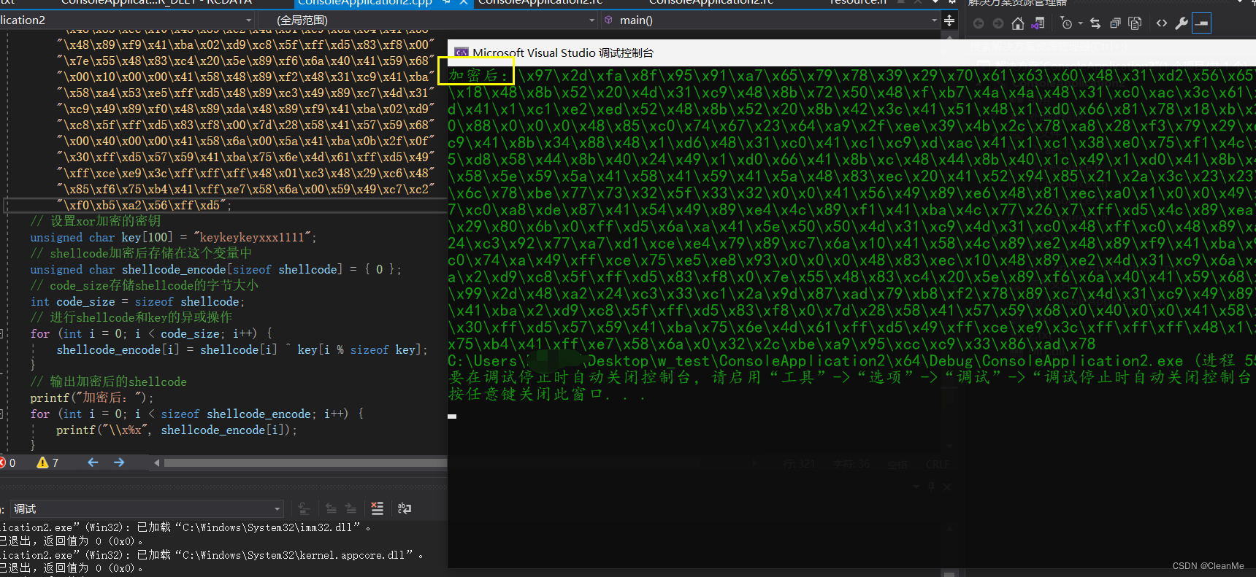Switch to the ConsoleApplication2.cpp tab
The height and width of the screenshot is (577, 1256).
coord(364,3)
